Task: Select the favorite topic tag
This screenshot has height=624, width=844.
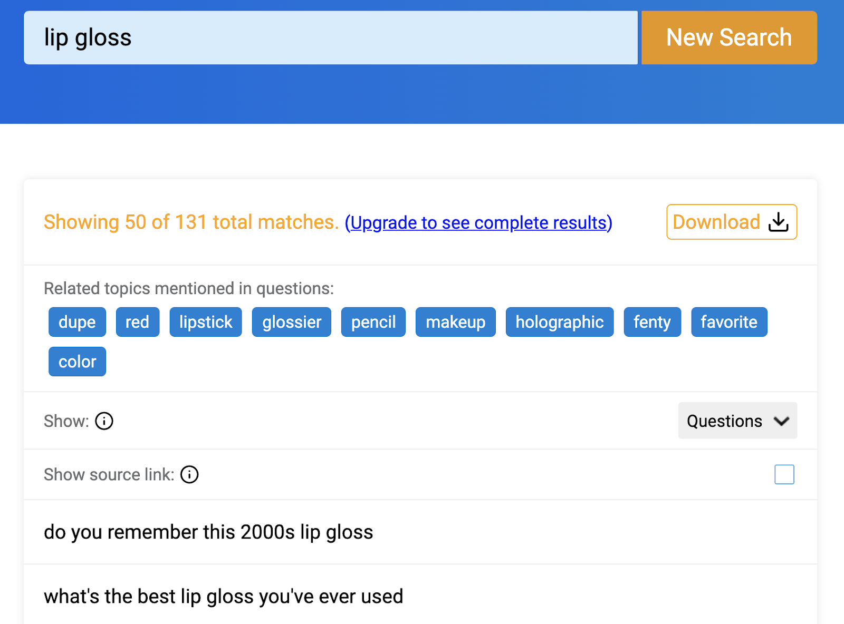Action: pos(729,321)
